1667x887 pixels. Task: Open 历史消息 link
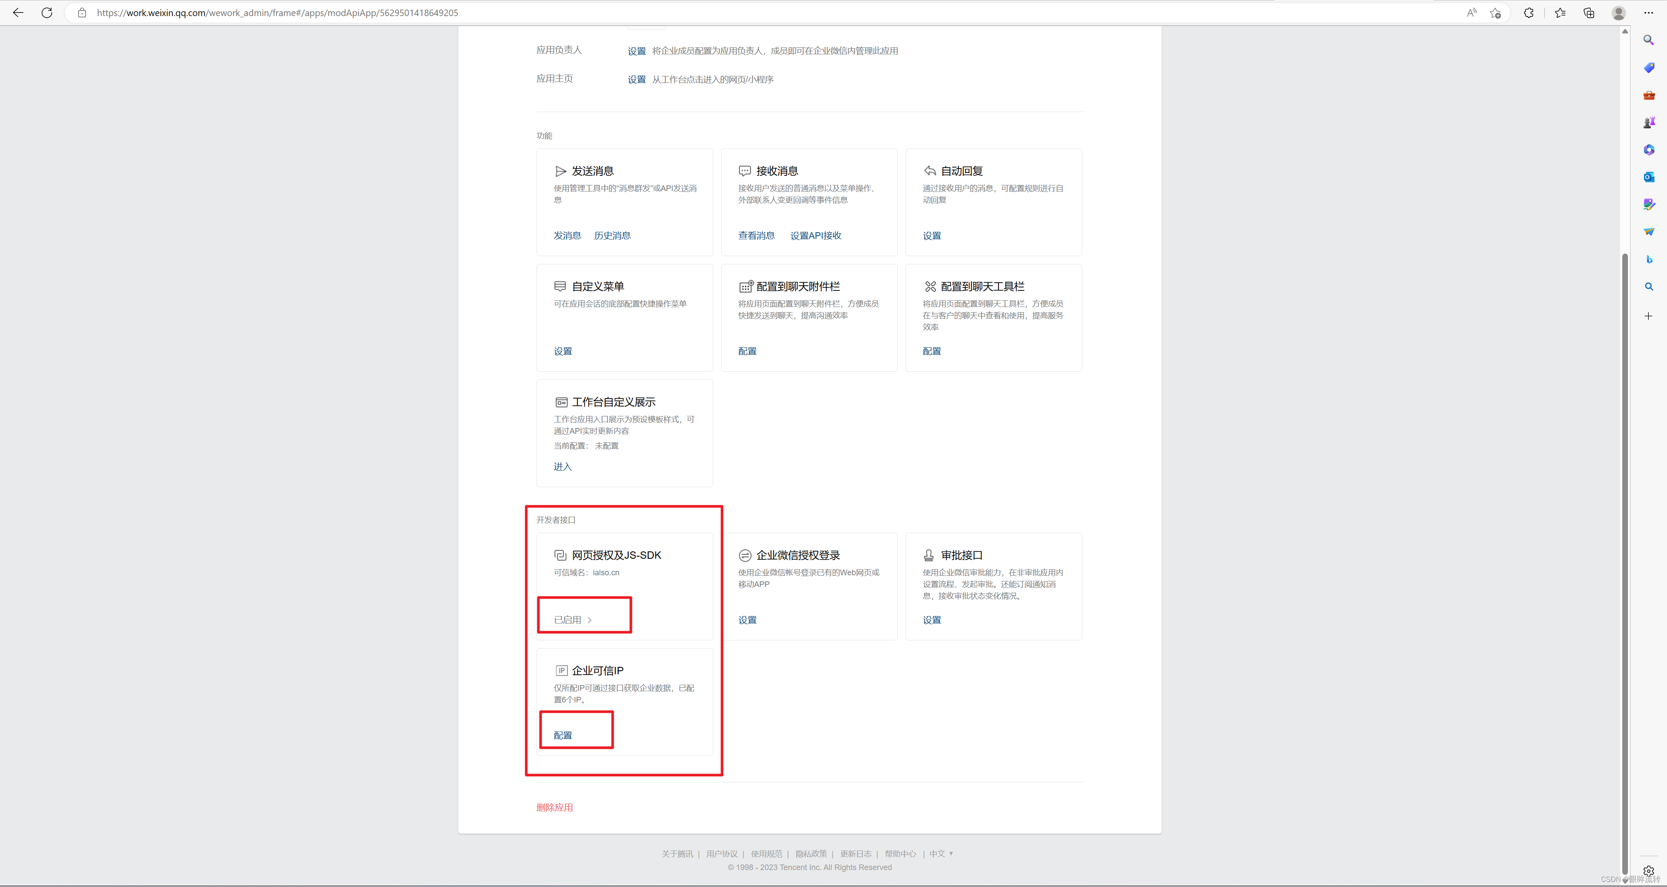(x=612, y=235)
